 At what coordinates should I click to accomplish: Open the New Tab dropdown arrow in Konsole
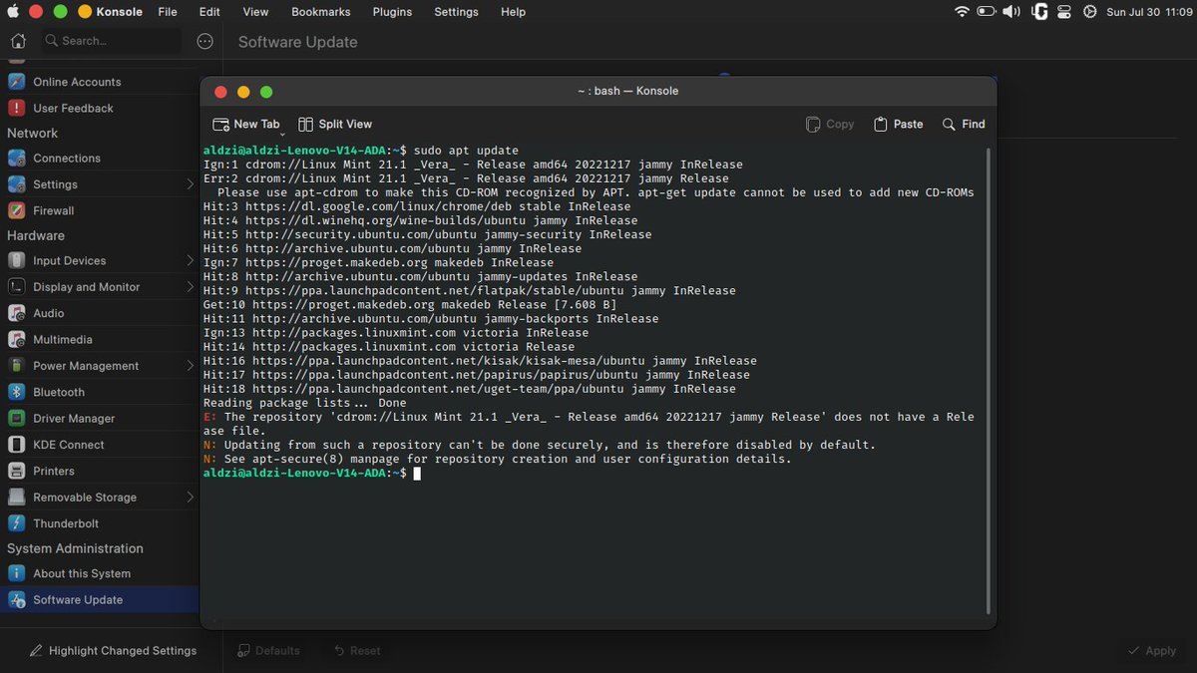pyautogui.click(x=283, y=134)
